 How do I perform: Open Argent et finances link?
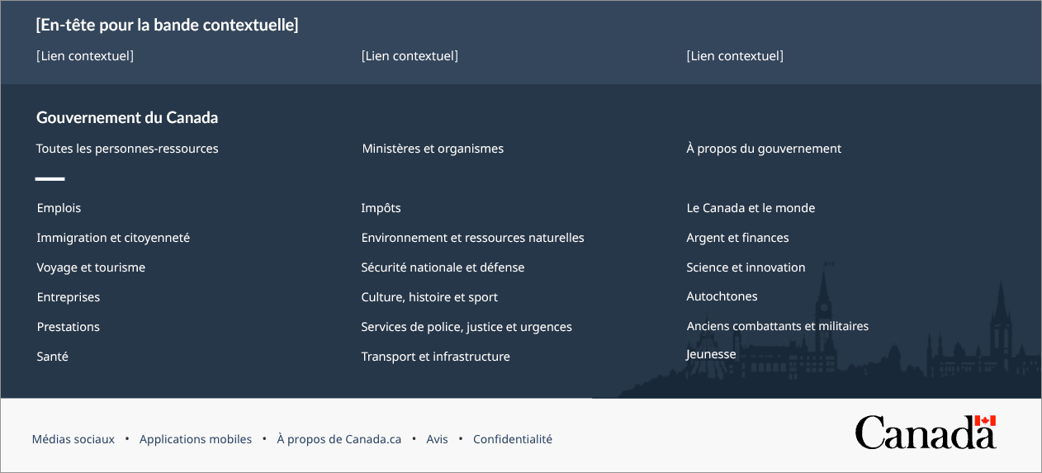click(737, 238)
